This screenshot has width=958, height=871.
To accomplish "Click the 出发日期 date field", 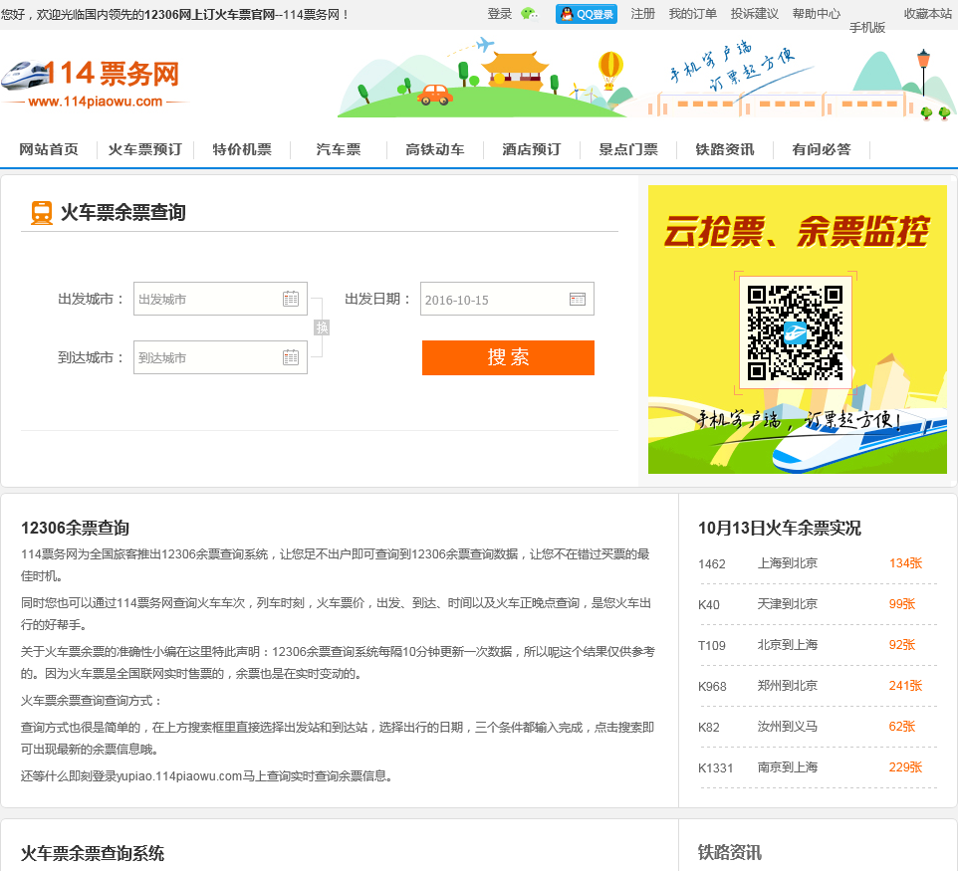I will click(493, 299).
